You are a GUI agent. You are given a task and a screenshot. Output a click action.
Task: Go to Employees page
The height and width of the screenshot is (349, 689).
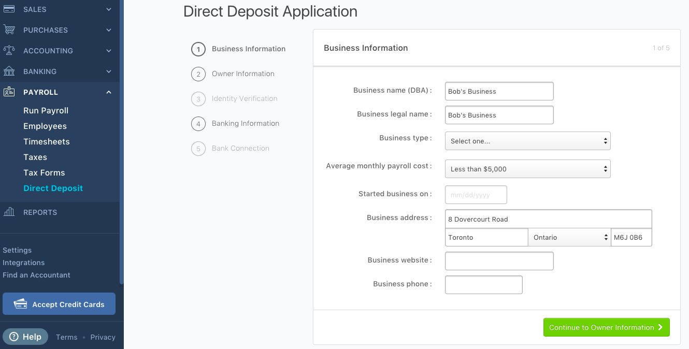(45, 126)
